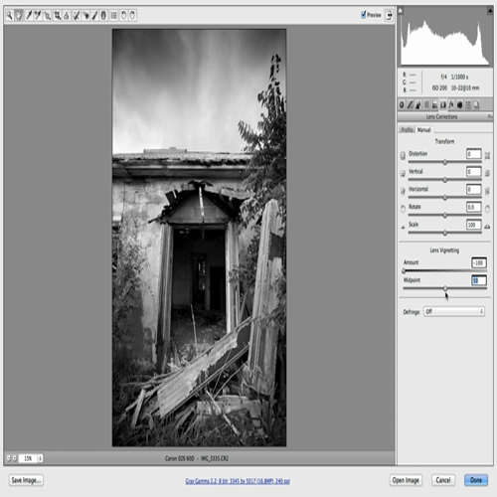
Task: Open the zoom level dropdown showing 15%
Action: tap(40, 458)
